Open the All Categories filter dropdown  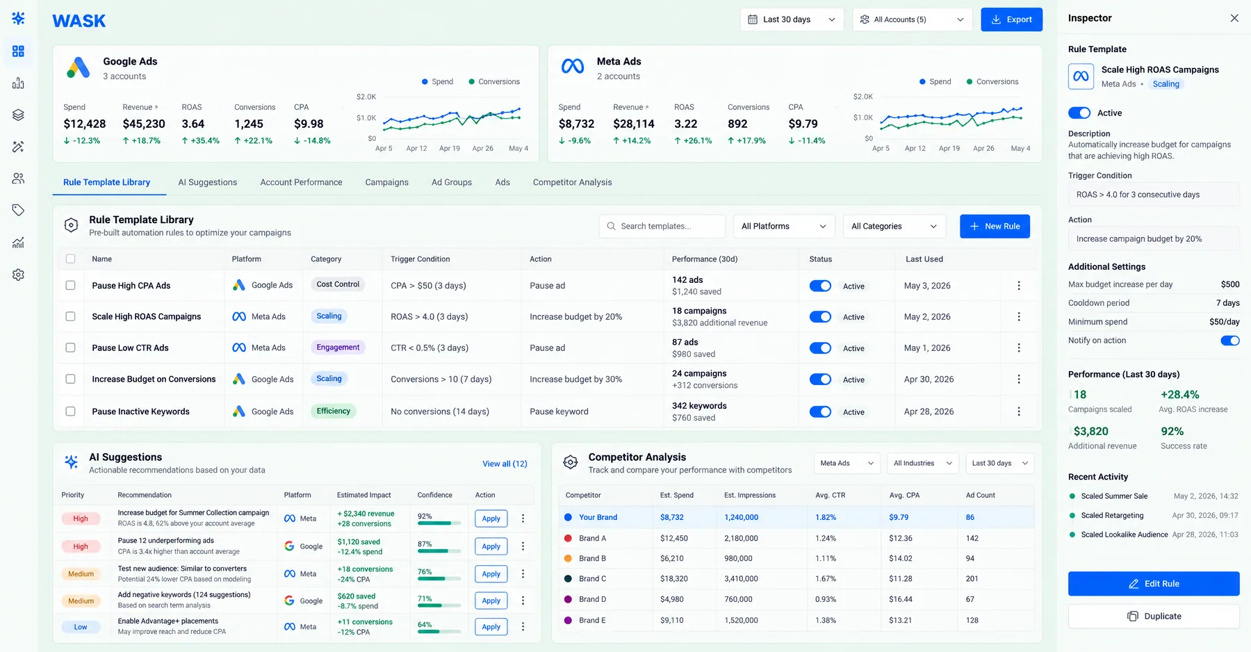coord(894,227)
